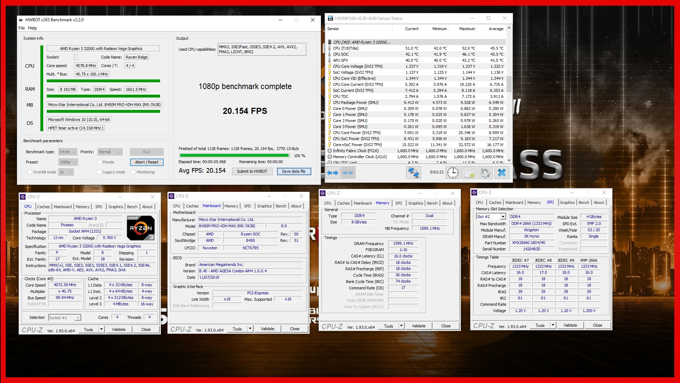Click the lightning icon beside SoC Current (SVI2 TFN)
Screen dimensions: 680x383
[330, 90]
